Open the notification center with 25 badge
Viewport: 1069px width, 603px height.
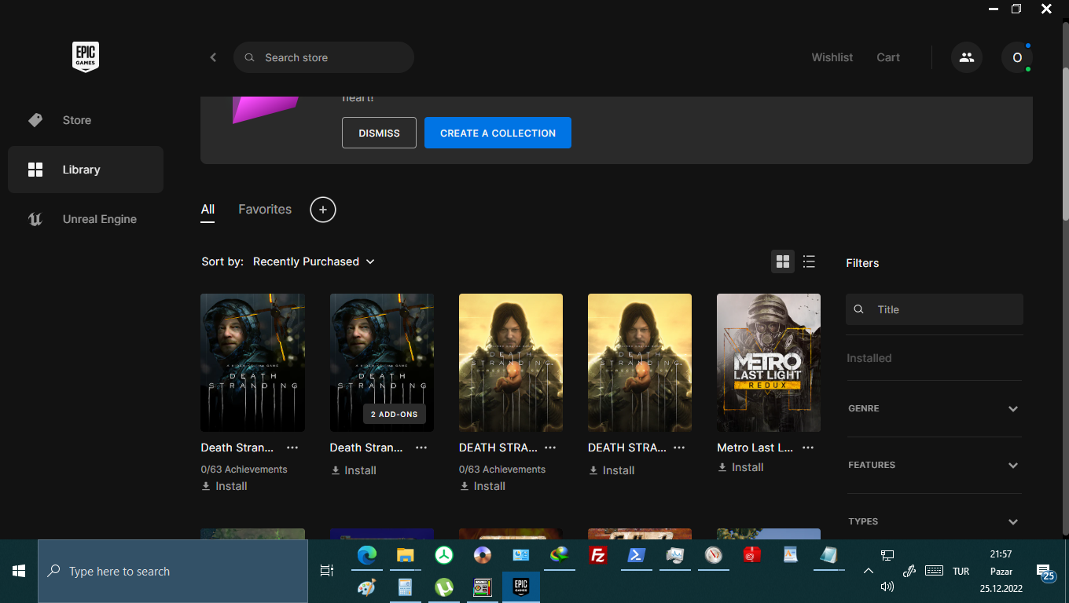(1045, 572)
